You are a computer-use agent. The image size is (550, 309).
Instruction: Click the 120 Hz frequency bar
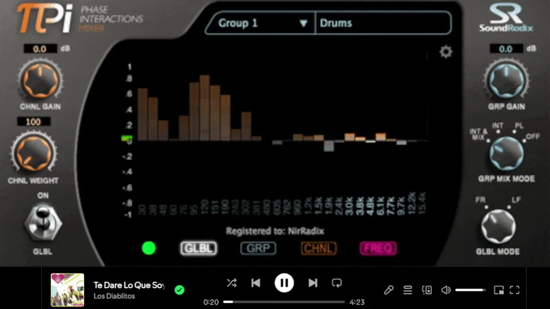tap(205, 108)
